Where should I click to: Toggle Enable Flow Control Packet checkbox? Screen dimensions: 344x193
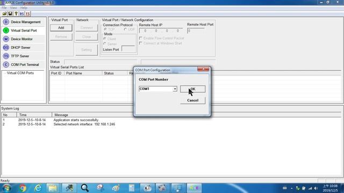click(141, 38)
